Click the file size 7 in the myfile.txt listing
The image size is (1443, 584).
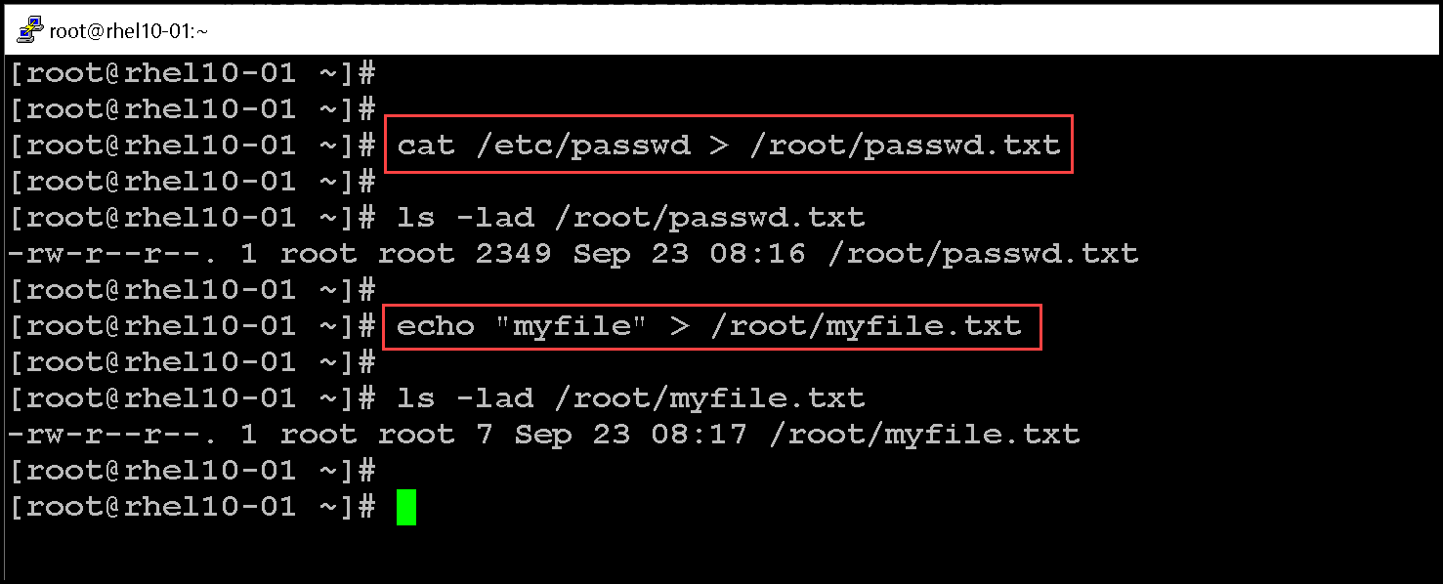[485, 435]
